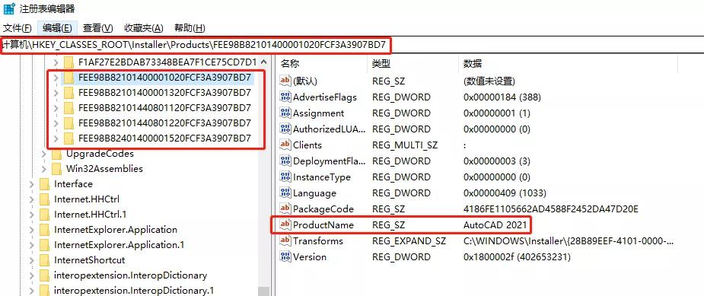Click the InternetShortcut folder icon
704x296 pixels.
(x=44, y=260)
